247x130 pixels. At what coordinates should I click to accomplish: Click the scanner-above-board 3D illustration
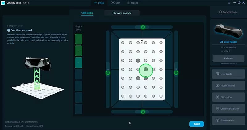point(38,78)
